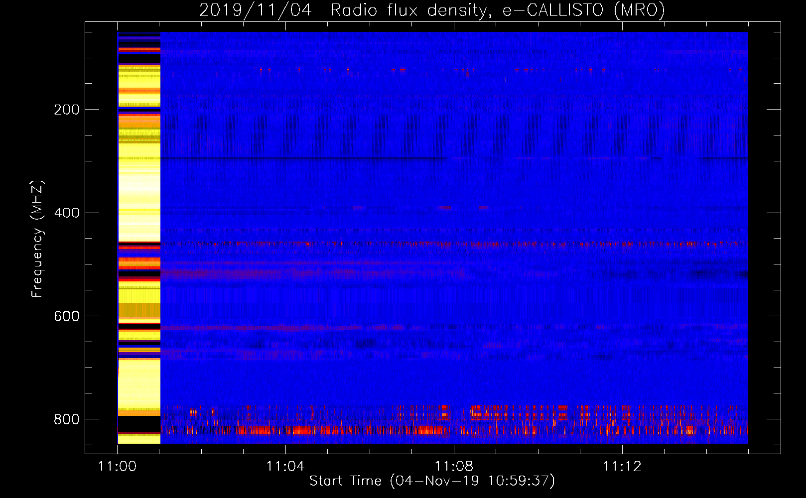Click the plot title '2019/11/04 Radio flux density'
806x498 pixels.
click(432, 9)
